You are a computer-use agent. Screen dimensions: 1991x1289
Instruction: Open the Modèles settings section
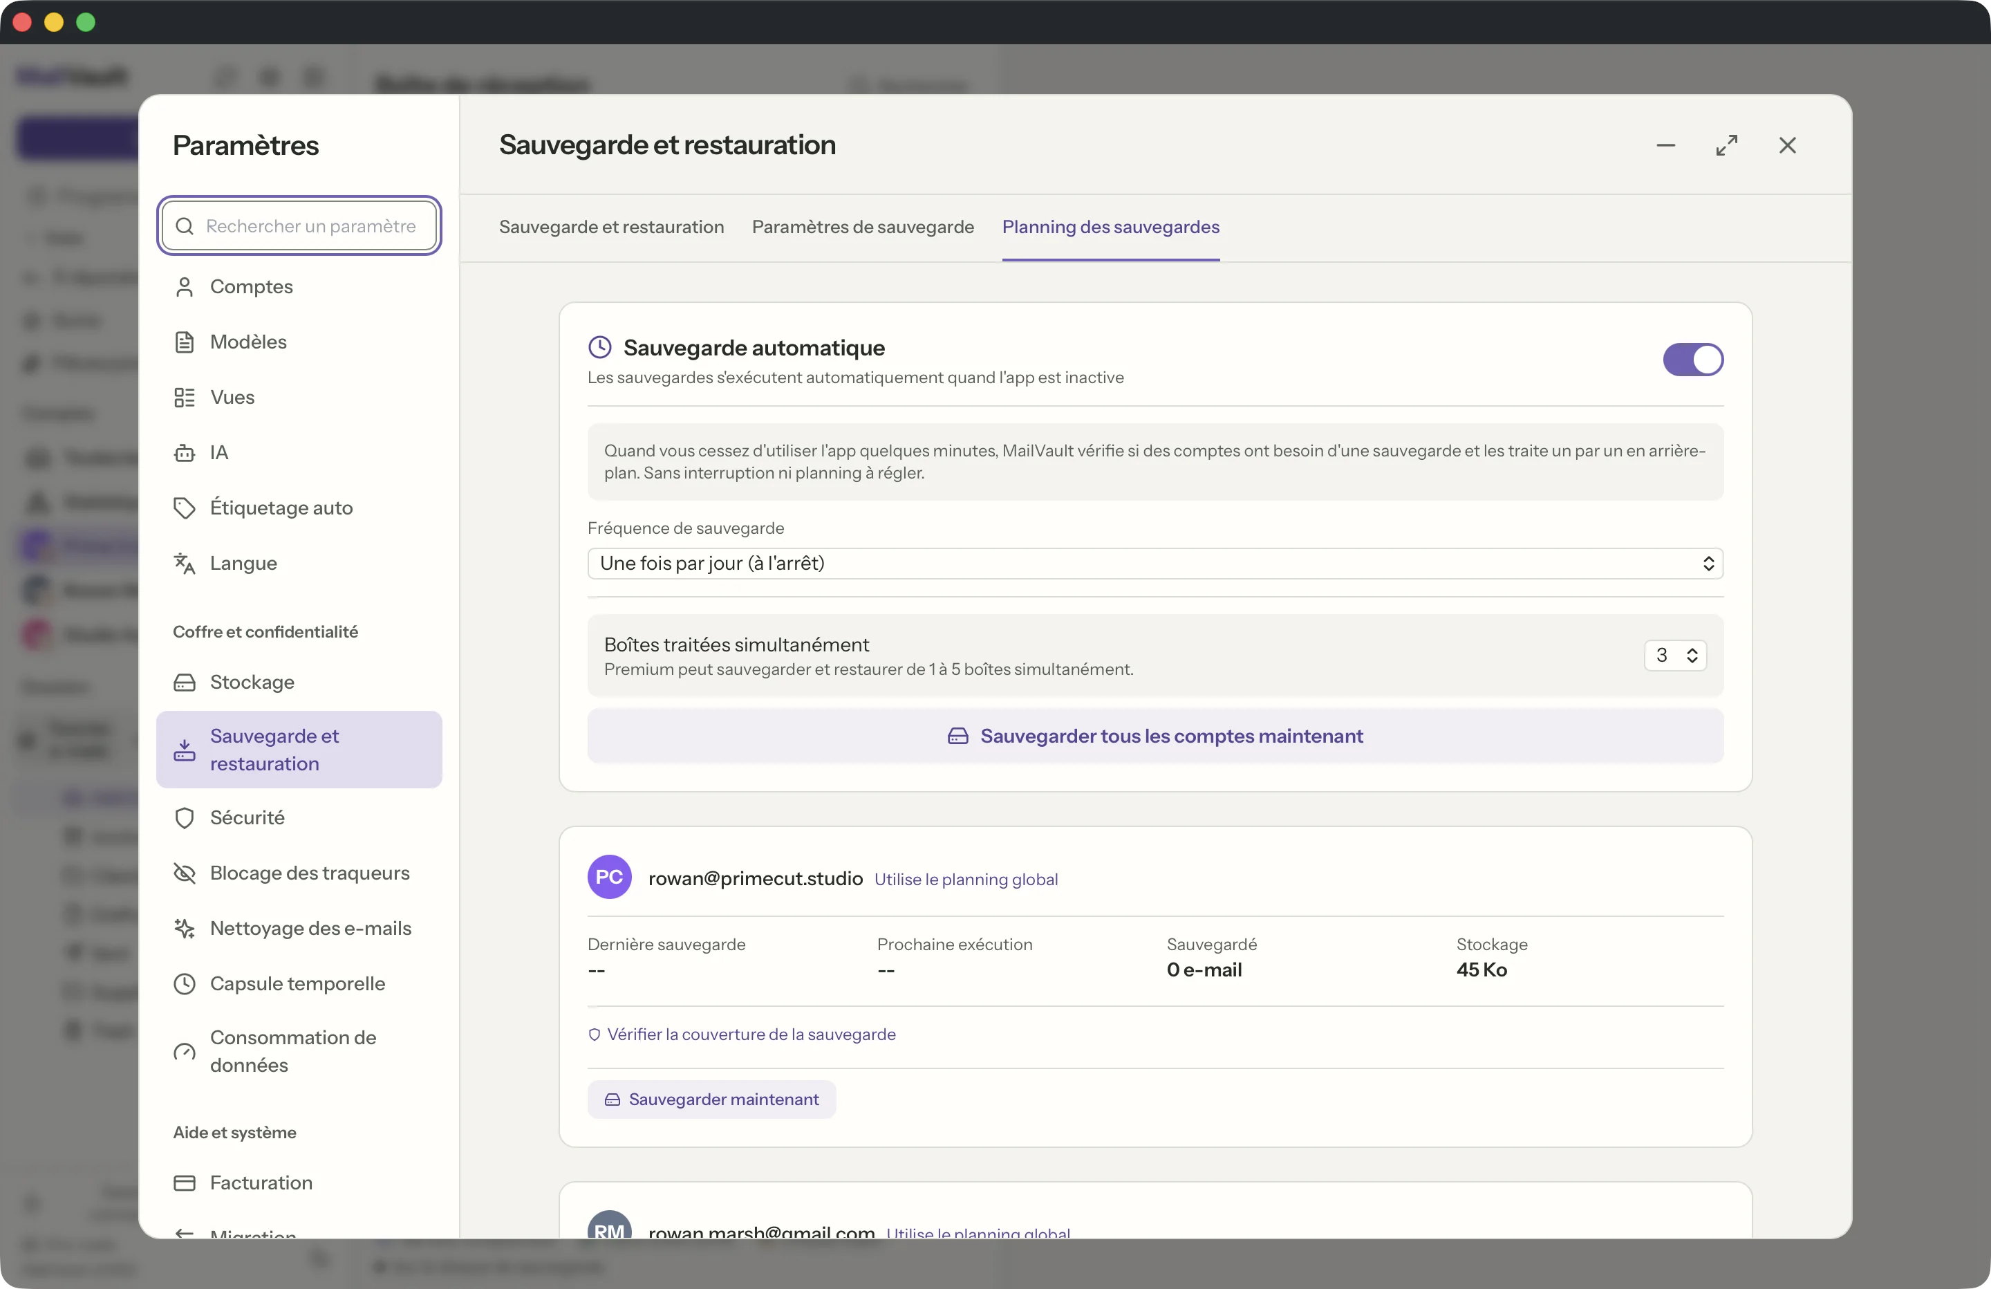point(299,342)
